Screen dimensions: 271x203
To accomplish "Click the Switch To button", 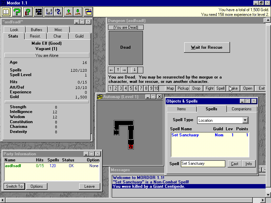I will [x=14, y=186].
